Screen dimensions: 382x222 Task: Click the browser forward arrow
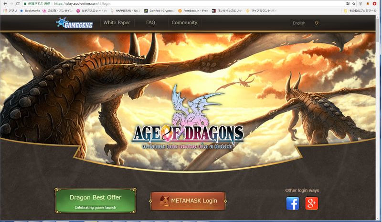click(11, 3)
